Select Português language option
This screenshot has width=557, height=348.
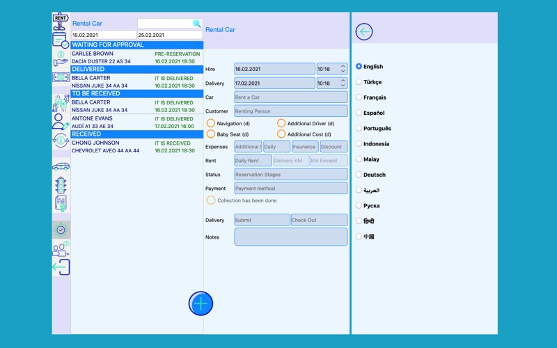coord(373,128)
